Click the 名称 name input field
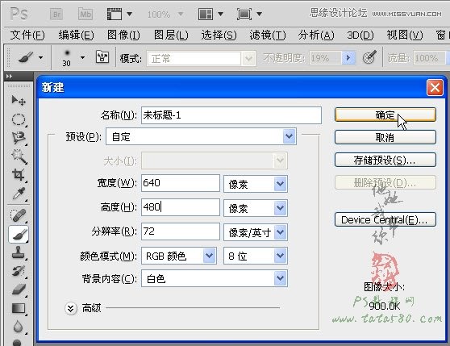This screenshot has height=346, width=450. click(231, 115)
